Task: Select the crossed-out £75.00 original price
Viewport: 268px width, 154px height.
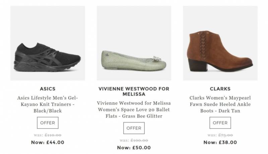Action: coord(225,135)
